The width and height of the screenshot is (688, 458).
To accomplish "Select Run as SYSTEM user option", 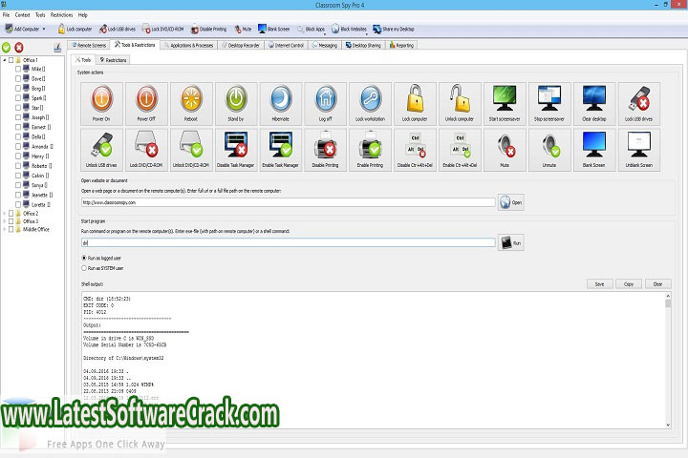I will coord(84,268).
